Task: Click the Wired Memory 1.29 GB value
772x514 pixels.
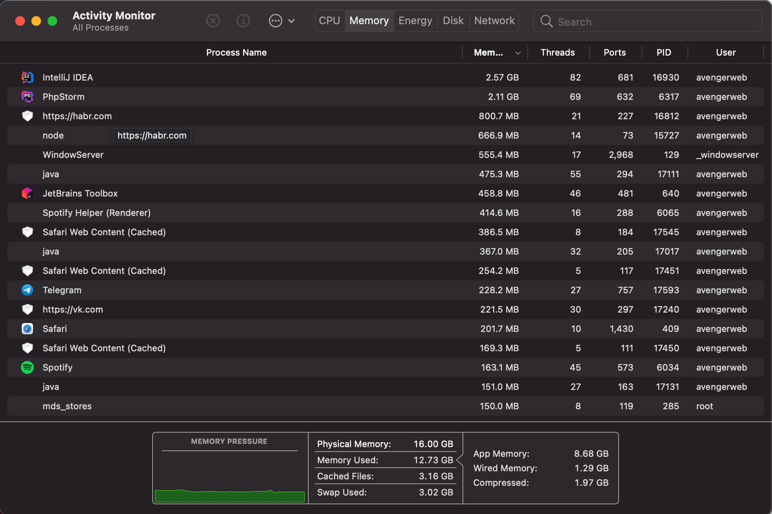Action: pos(591,468)
